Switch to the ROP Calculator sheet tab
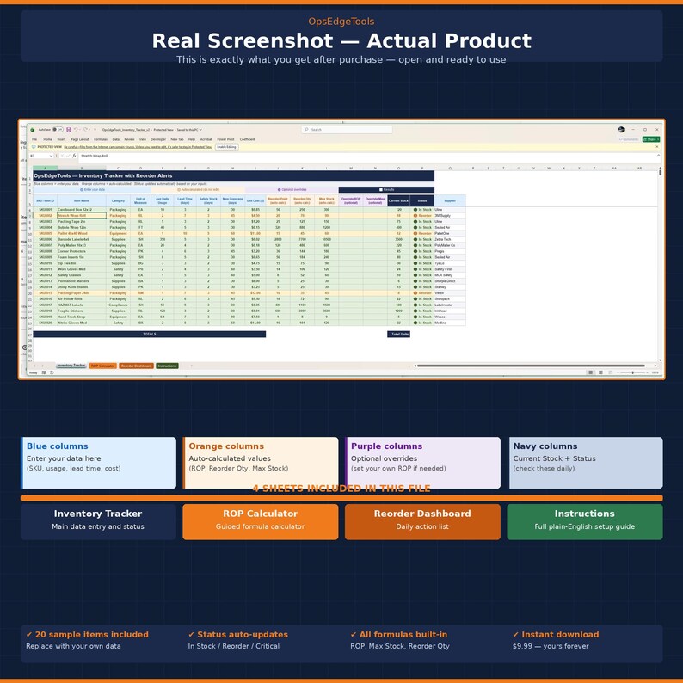 (x=103, y=366)
